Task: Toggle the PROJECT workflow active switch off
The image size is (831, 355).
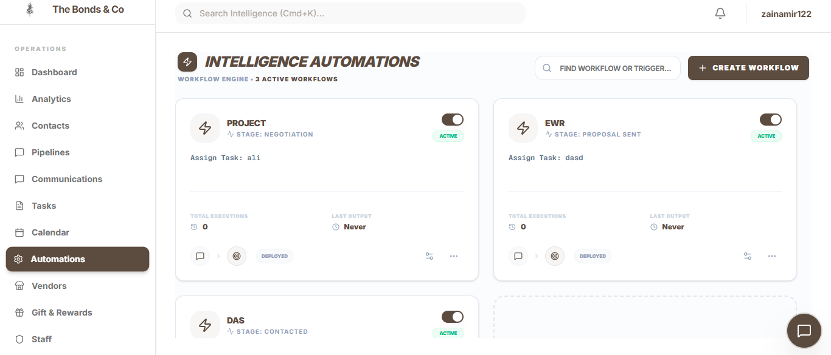Action: point(452,120)
